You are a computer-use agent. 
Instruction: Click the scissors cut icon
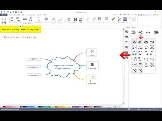click(x=2, y=19)
